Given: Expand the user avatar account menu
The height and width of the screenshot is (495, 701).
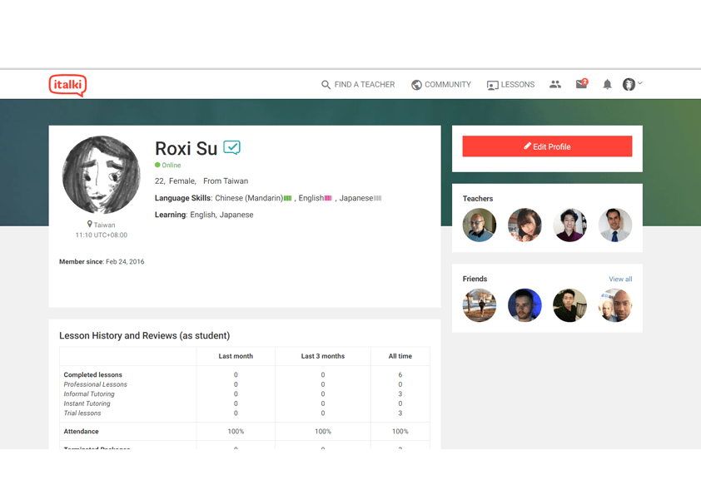Looking at the screenshot, I should [632, 84].
